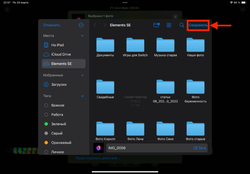Select iCloud Drive location
The image size is (250, 174).
click(x=61, y=55)
